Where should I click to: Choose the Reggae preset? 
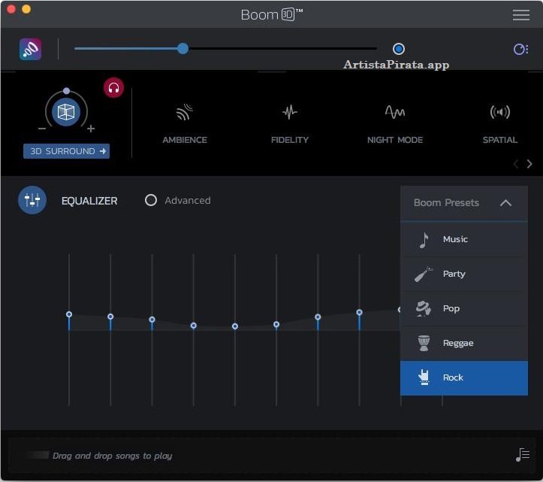(x=464, y=344)
